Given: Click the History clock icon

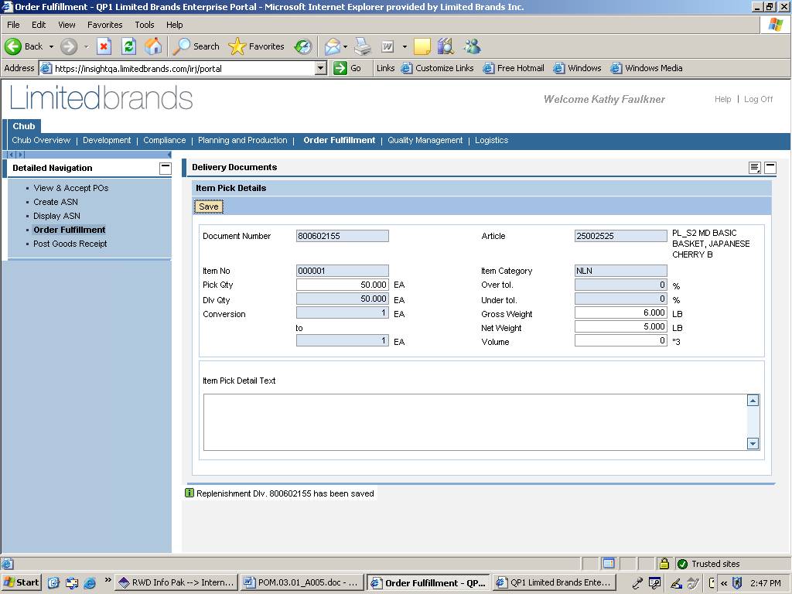Looking at the screenshot, I should pos(303,46).
